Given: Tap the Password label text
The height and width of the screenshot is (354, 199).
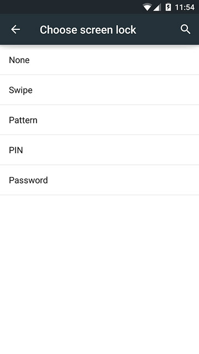Looking at the screenshot, I should click(x=28, y=180).
